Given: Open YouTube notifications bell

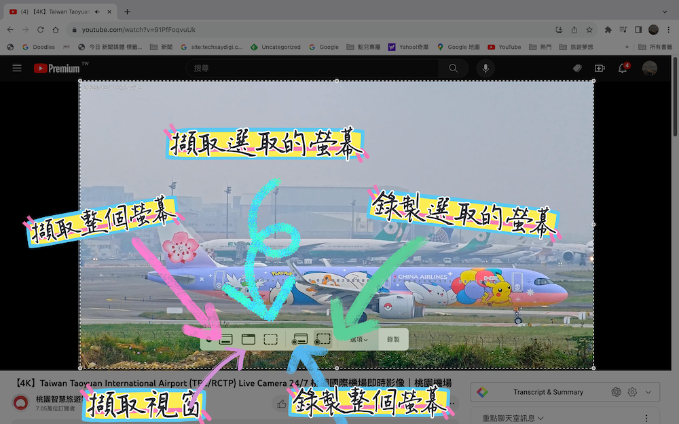Looking at the screenshot, I should [622, 69].
